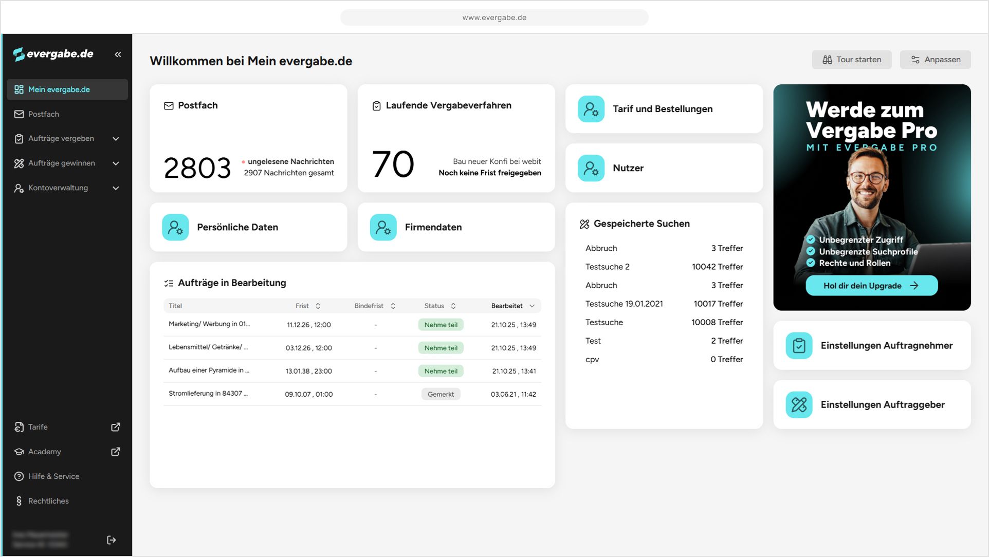This screenshot has height=557, width=989.
Task: Click the Nutzer card icon
Action: [x=591, y=168]
